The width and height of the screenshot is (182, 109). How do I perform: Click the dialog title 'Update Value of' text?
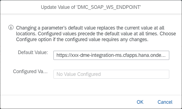point(58,7)
